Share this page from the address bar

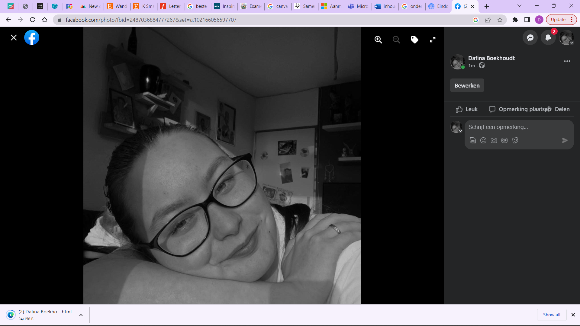tap(488, 20)
